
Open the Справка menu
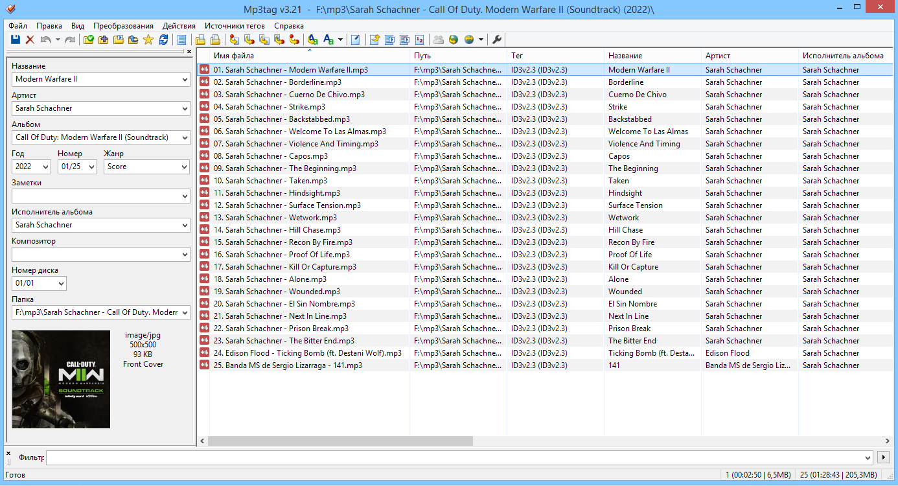289,26
